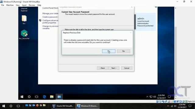Click the Next button in wizard
This screenshot has width=195, height=109.
tap(114, 68)
